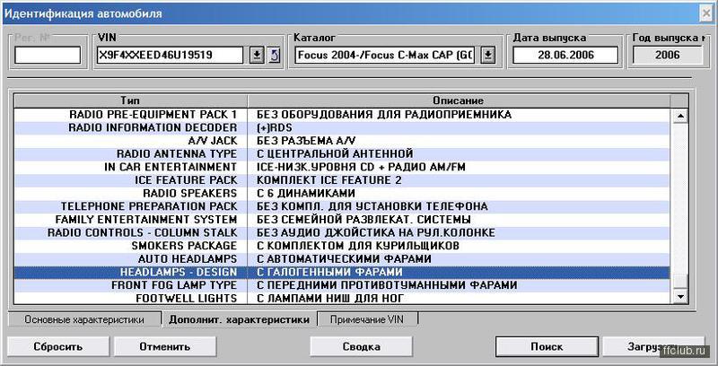Click the Дата выпуска field

565,56
